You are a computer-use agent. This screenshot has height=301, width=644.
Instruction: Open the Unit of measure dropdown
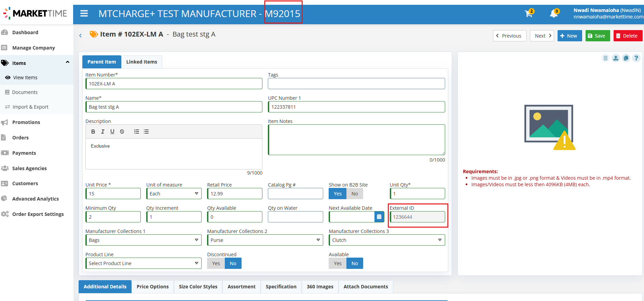click(174, 194)
